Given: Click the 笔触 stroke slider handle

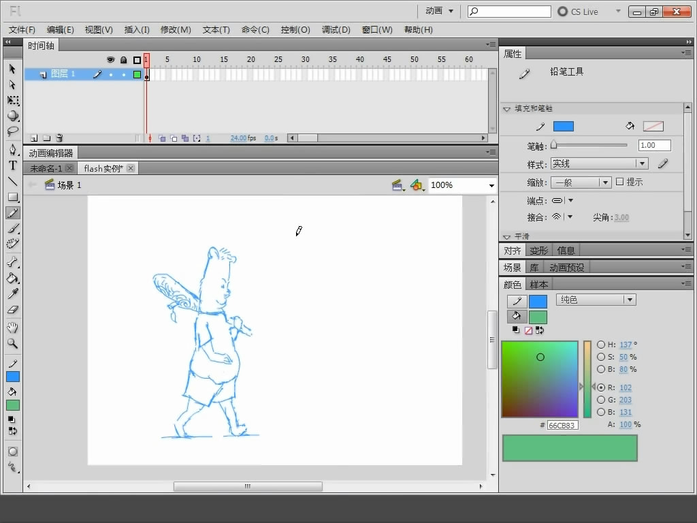Looking at the screenshot, I should pos(554,144).
